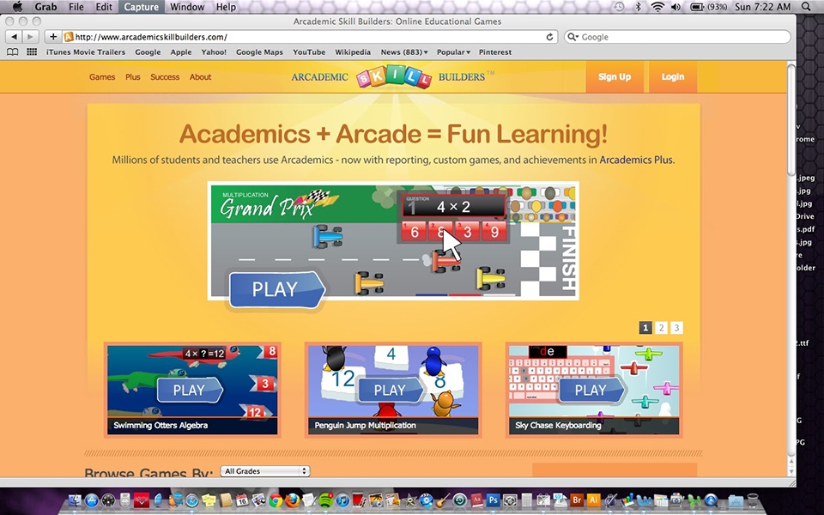The image size is (824, 515).
Task: Click the add bookmark plus button
Action: [52, 37]
